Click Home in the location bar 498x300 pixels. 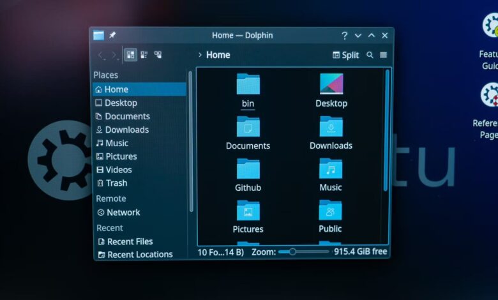[218, 55]
